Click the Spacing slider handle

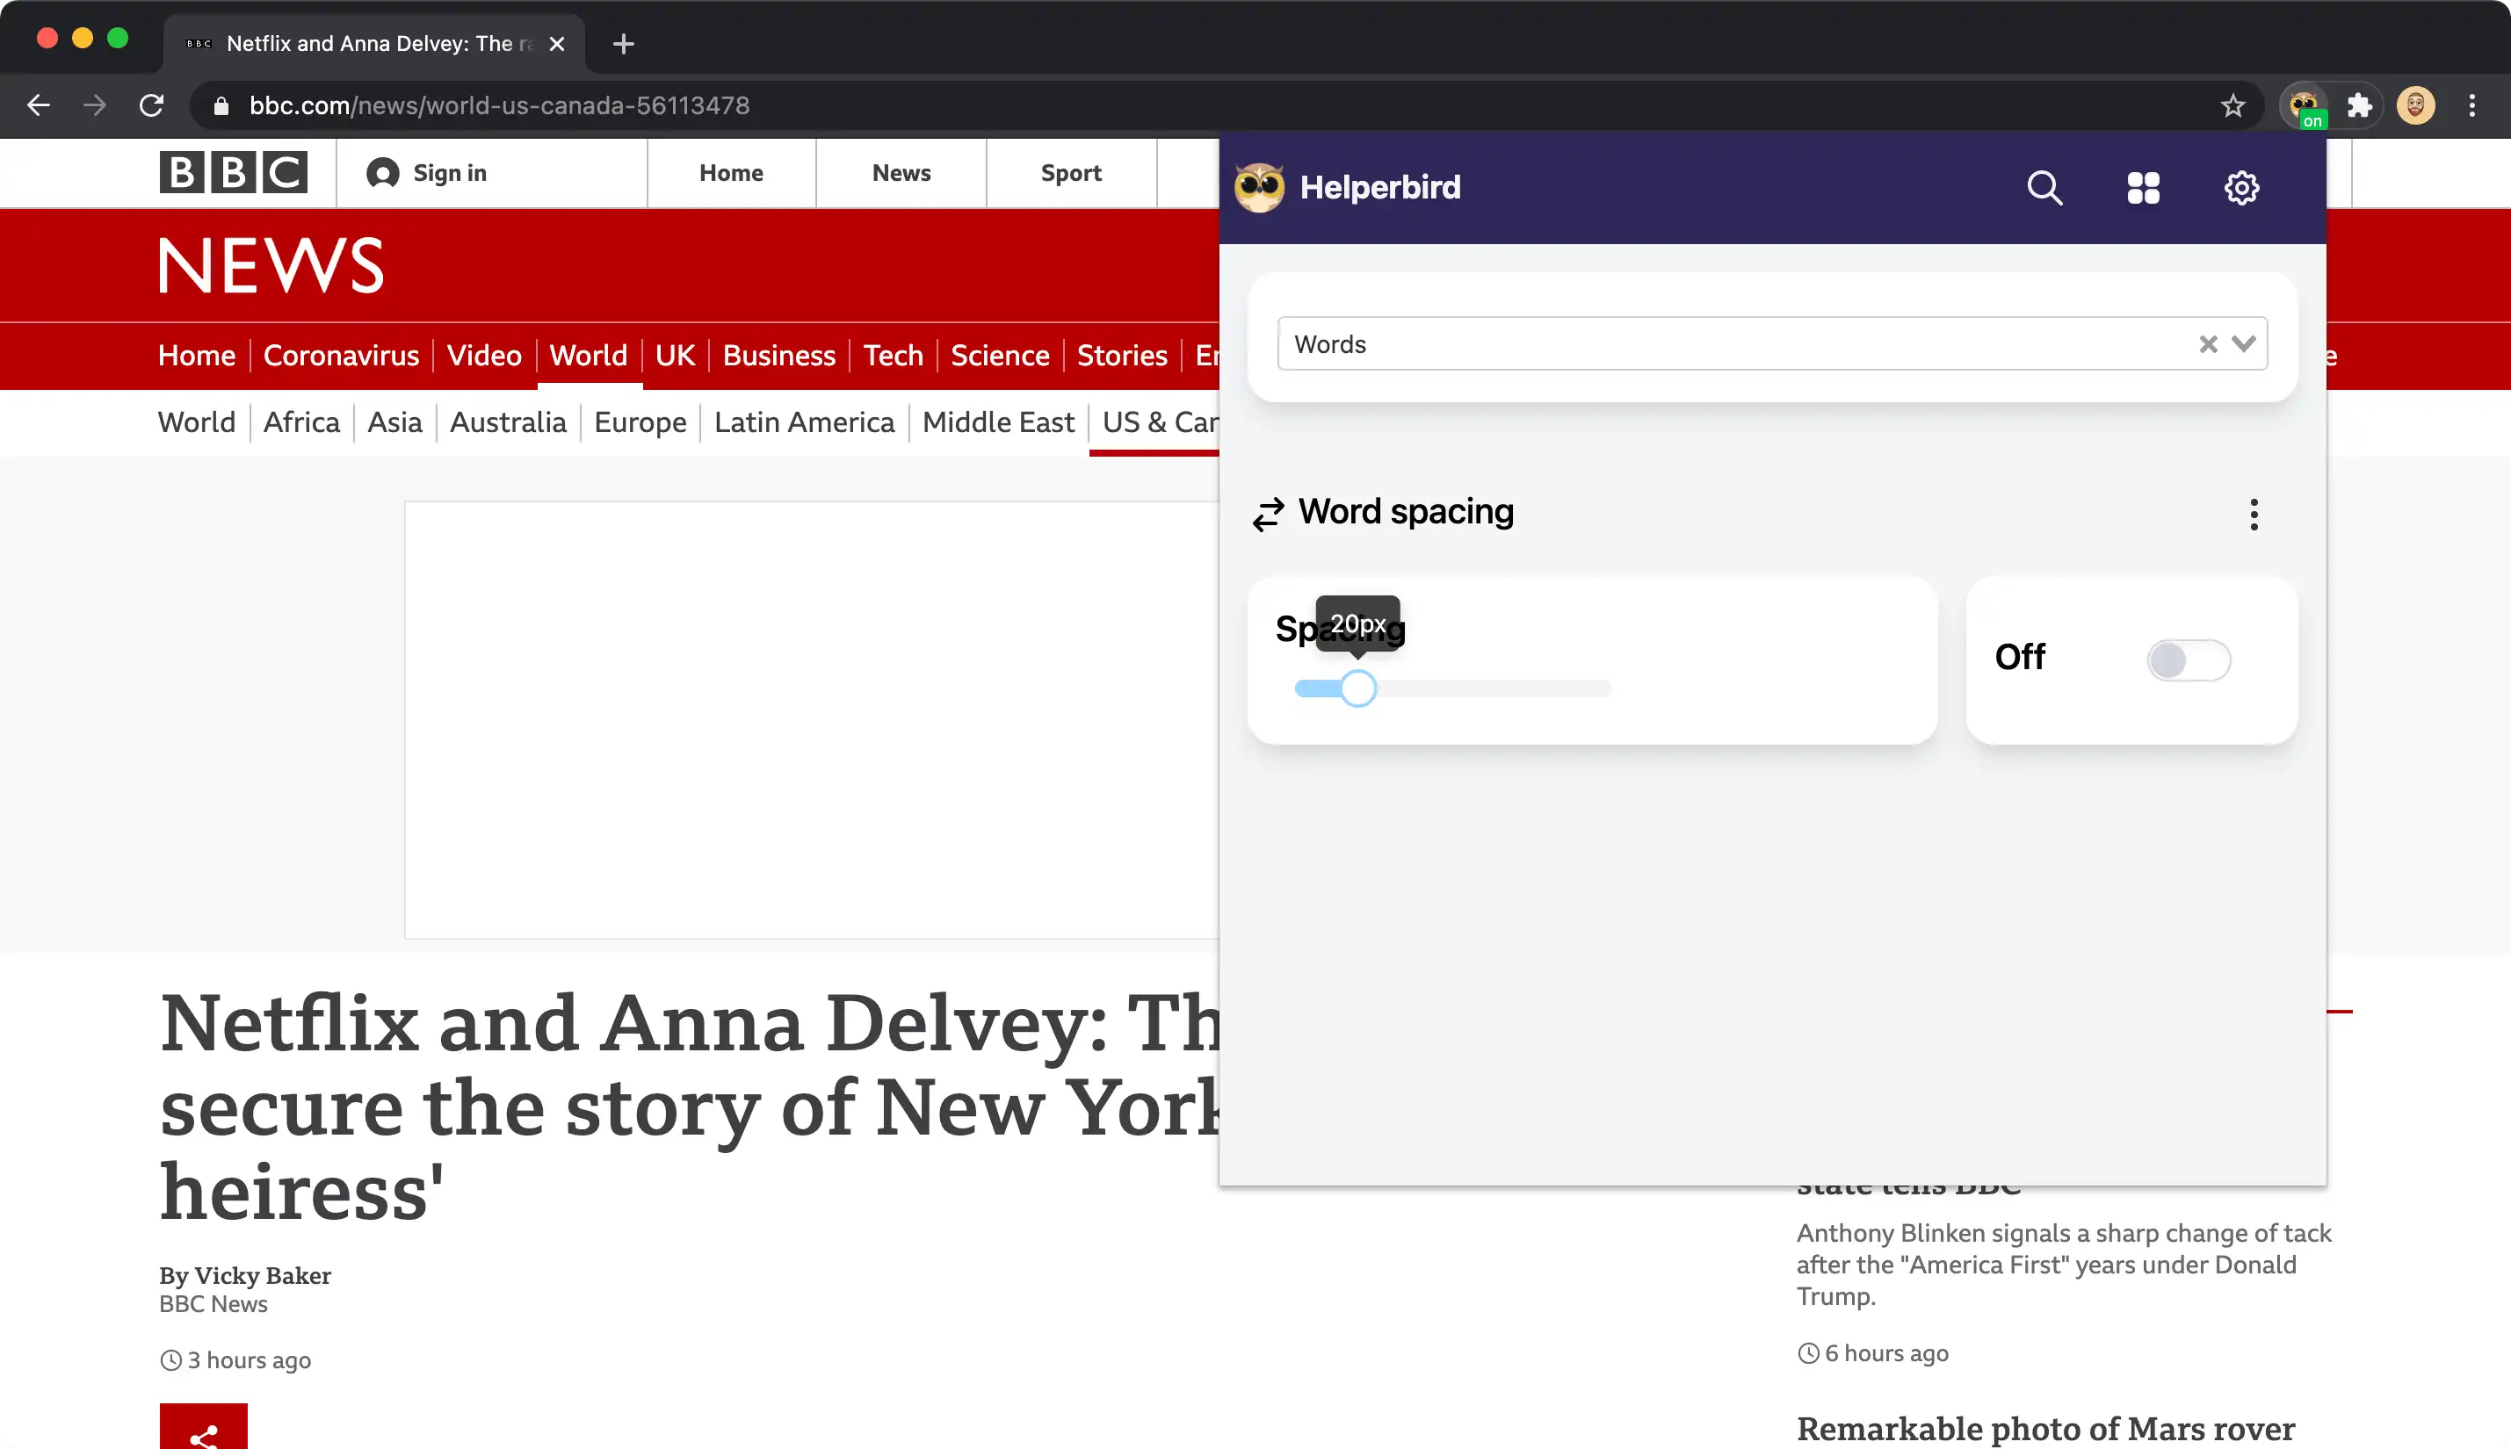tap(1357, 688)
